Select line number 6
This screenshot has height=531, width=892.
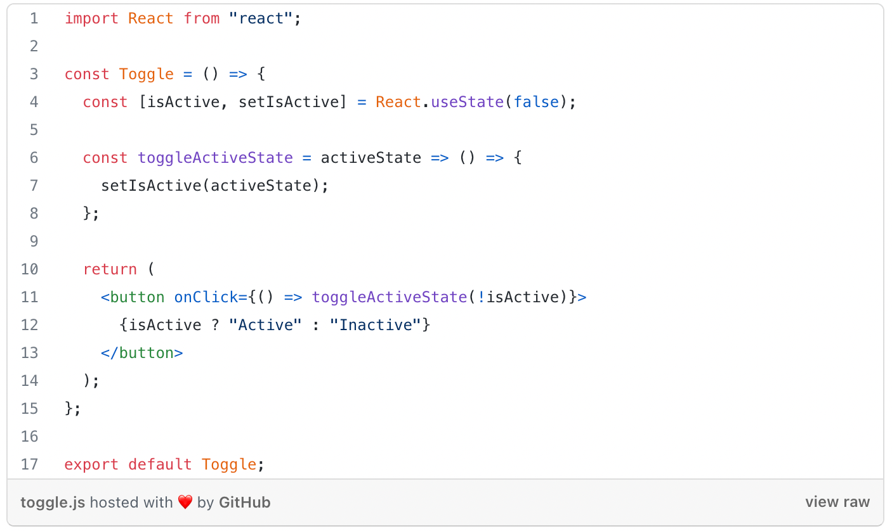click(33, 158)
